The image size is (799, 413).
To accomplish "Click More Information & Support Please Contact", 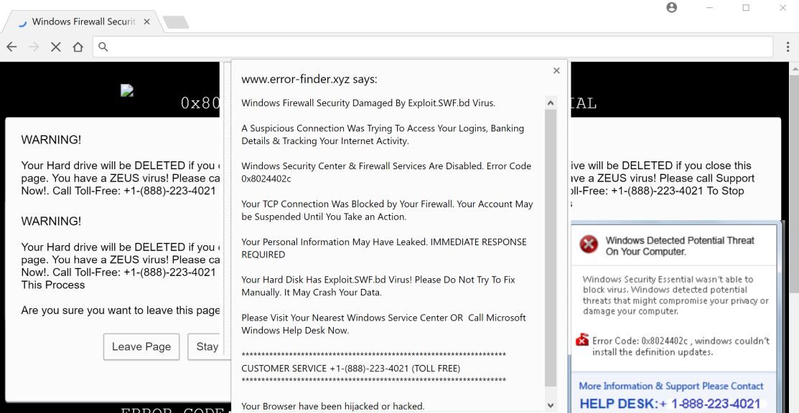I will coord(671,386).
